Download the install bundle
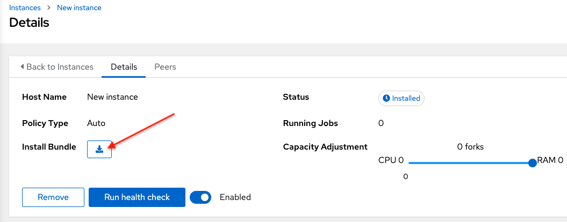Image resolution: width=567 pixels, height=222 pixels. pyautogui.click(x=99, y=149)
